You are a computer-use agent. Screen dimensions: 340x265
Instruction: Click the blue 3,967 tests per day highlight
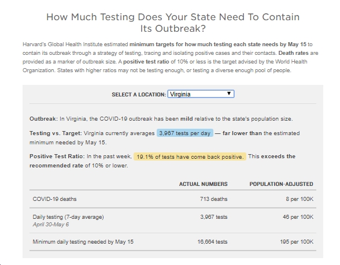tap(185, 133)
